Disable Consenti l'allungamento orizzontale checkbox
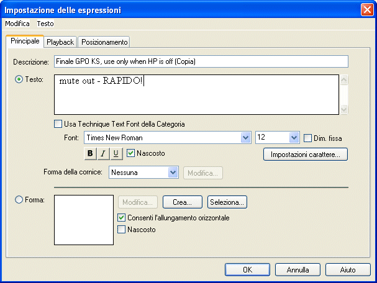This screenshot has height=283, width=377. click(x=121, y=218)
